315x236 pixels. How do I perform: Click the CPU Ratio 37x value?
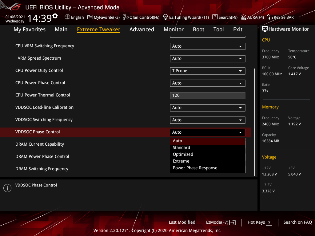[265, 91]
